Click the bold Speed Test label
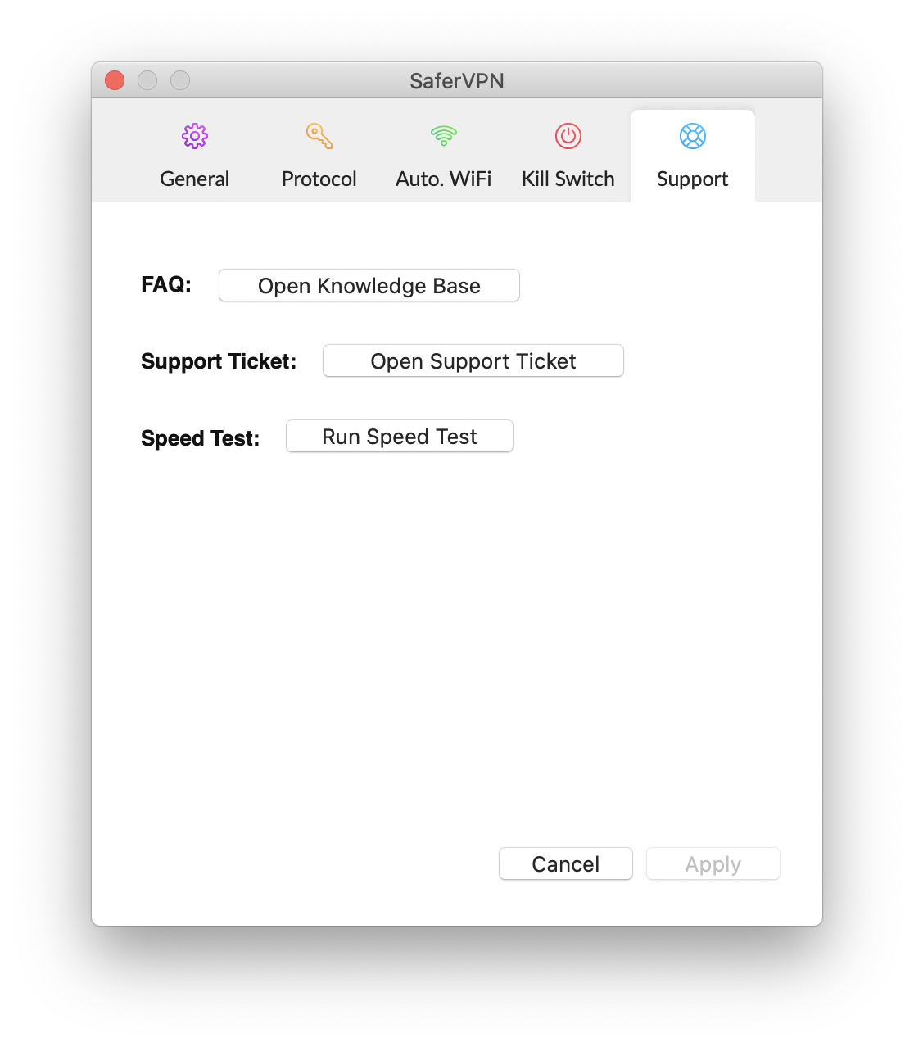The width and height of the screenshot is (914, 1047). point(200,438)
